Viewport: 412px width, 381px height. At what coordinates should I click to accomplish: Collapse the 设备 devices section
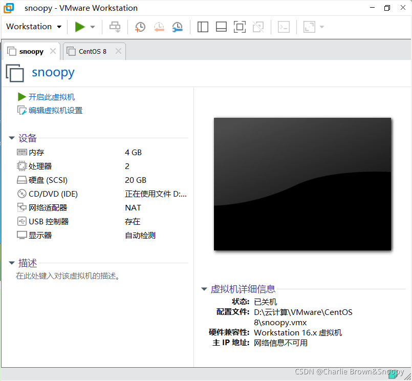[12, 138]
